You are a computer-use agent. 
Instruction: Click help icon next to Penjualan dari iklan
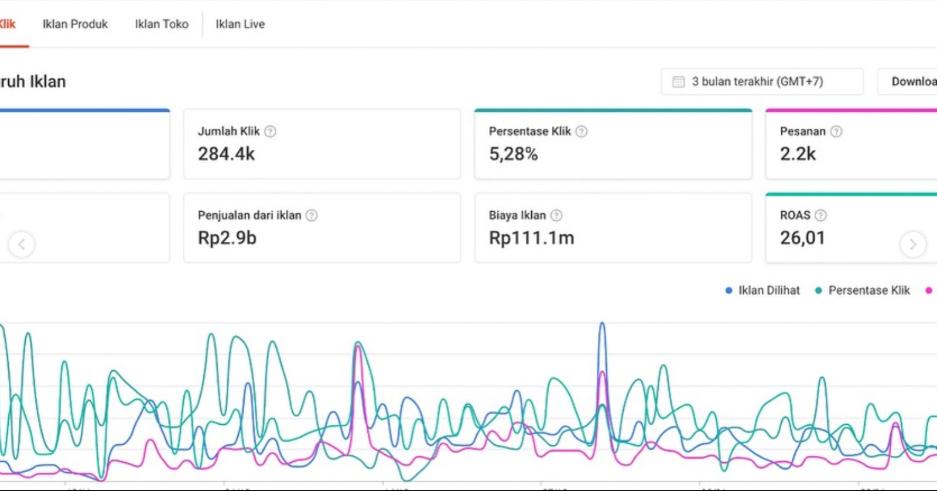pos(312,215)
